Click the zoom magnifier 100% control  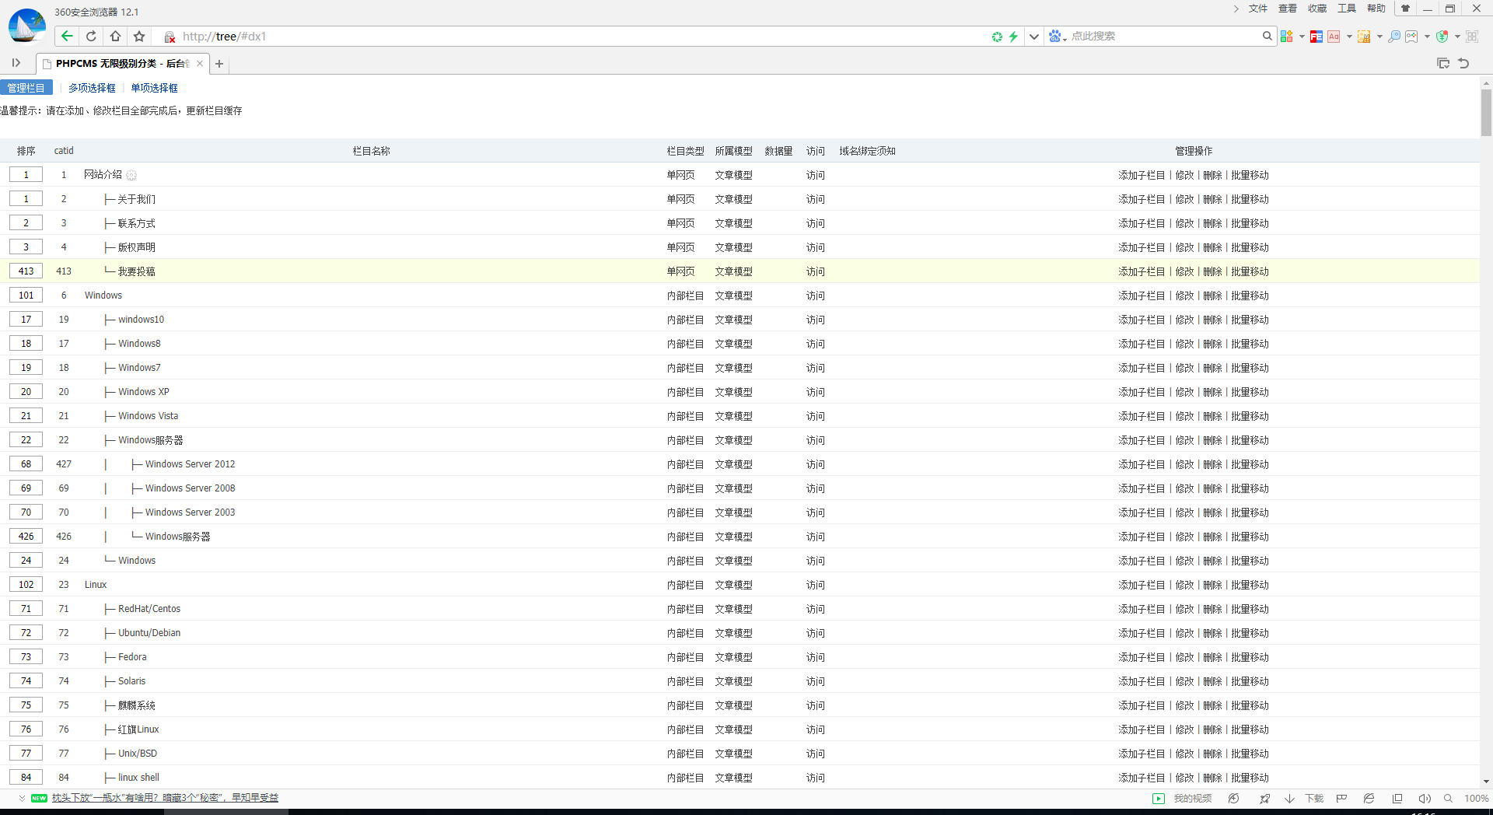tap(1448, 799)
